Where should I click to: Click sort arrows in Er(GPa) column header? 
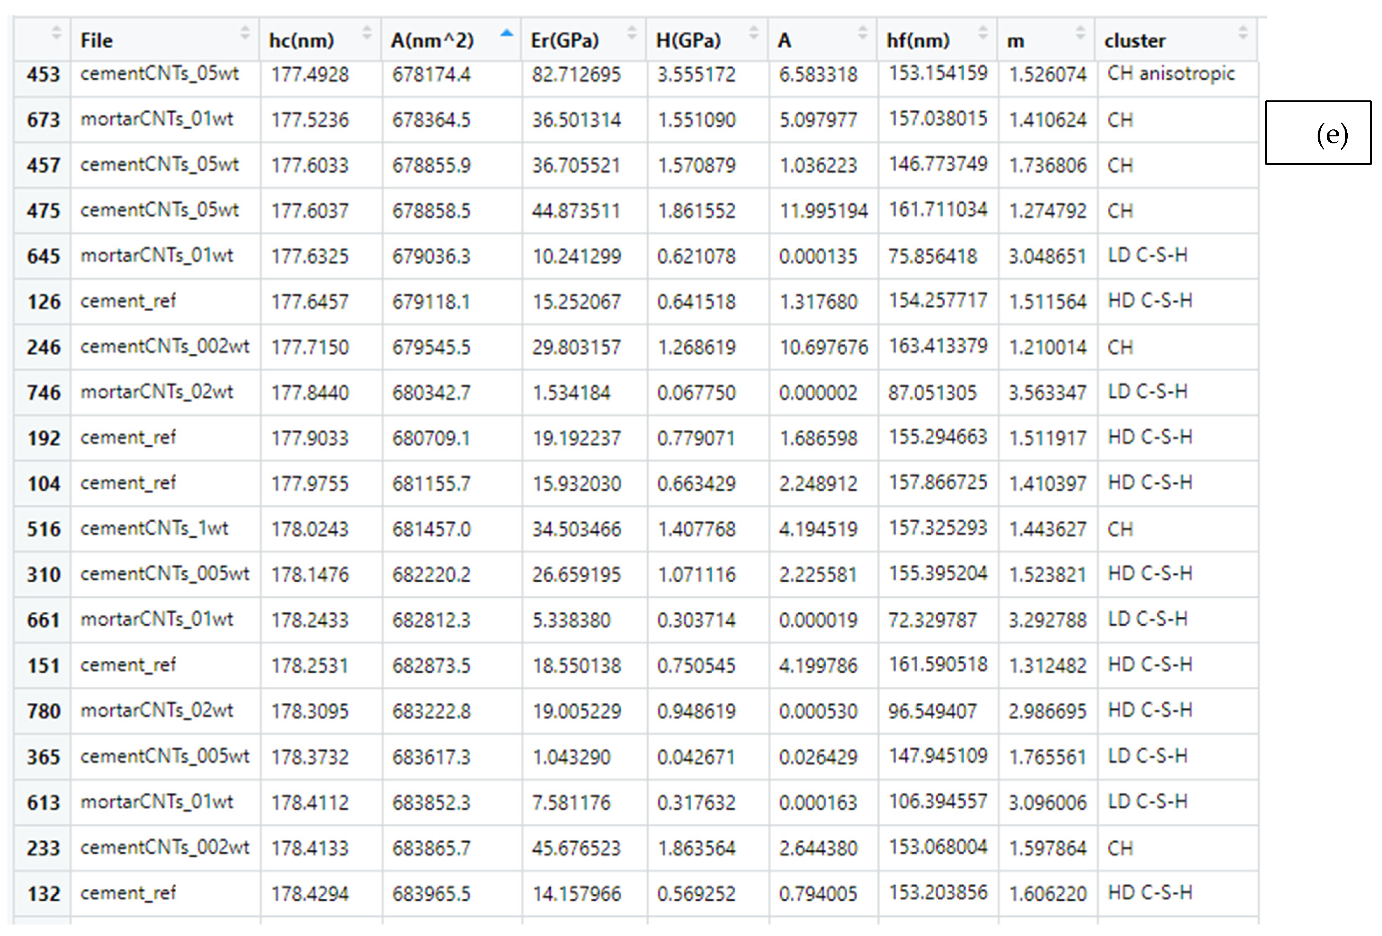click(x=632, y=33)
